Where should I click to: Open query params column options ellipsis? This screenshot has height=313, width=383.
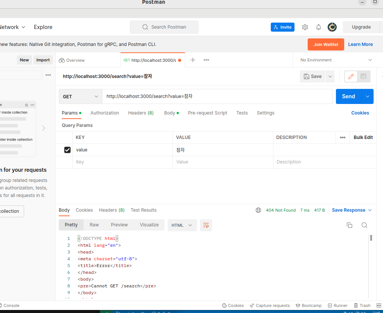[343, 137]
